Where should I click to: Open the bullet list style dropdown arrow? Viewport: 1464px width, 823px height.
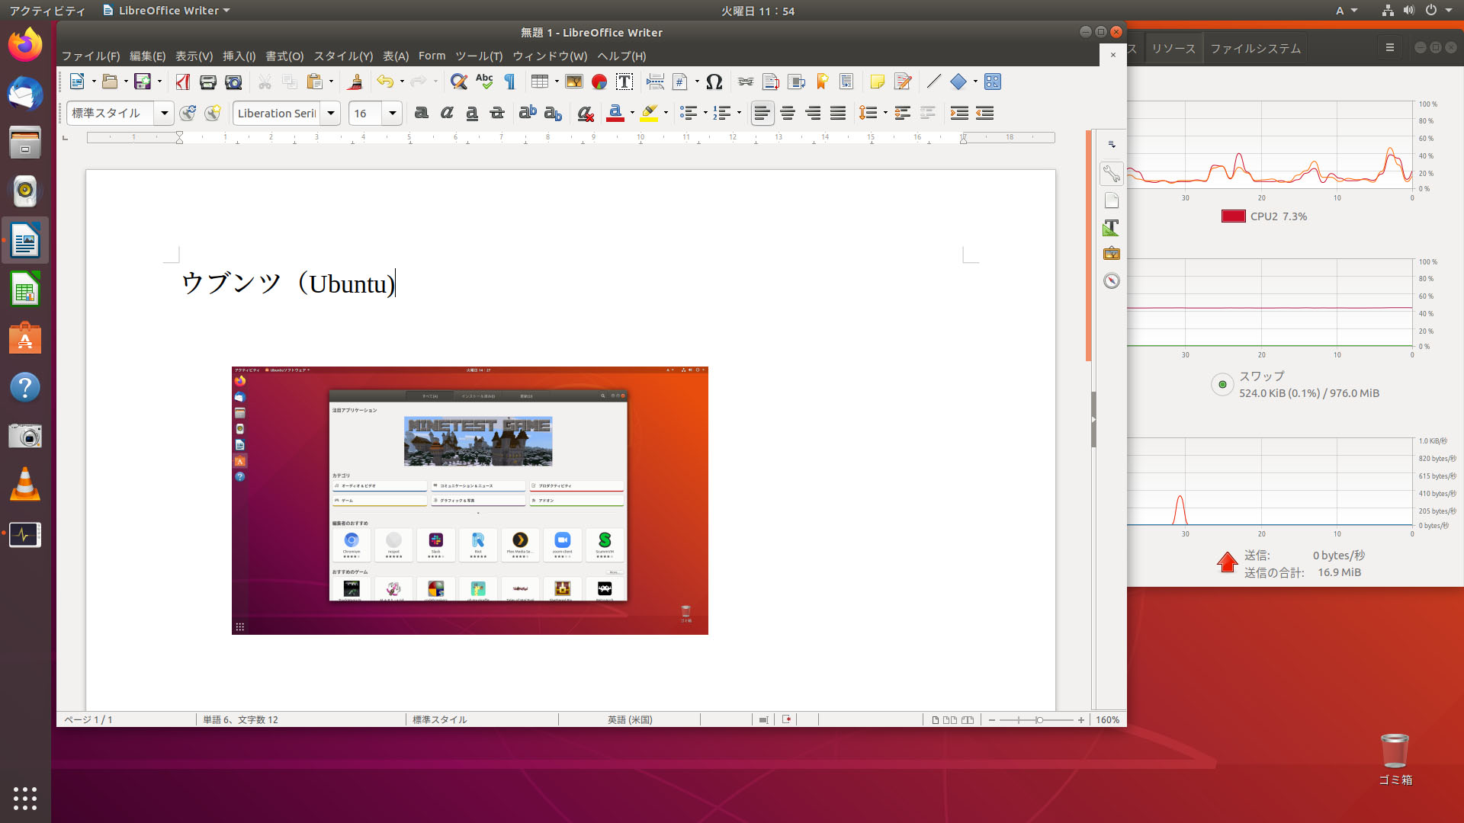(705, 114)
